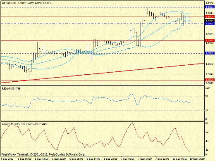Select the 7 Sep 06:00 time label
215x161 pixels.
[x=128, y=159]
